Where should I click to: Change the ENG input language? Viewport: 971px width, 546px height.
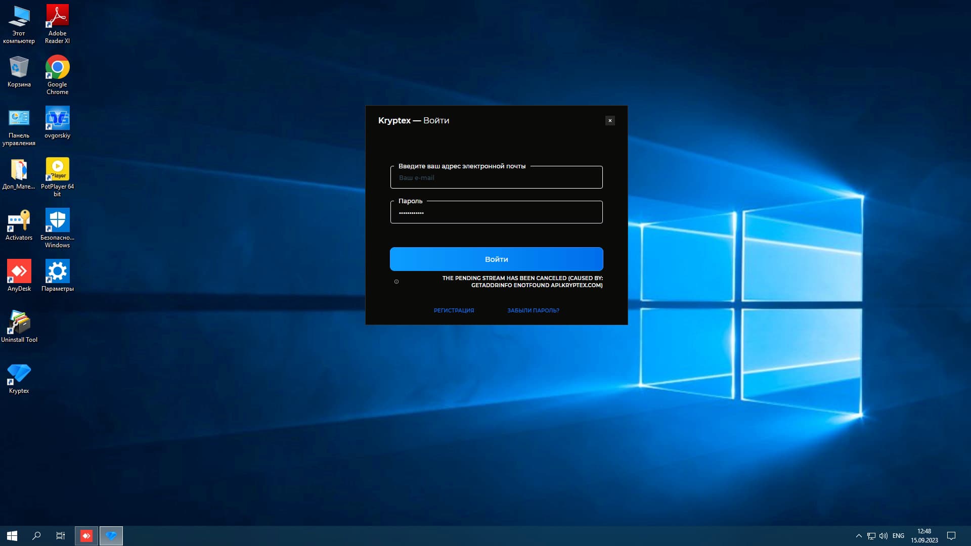(x=898, y=536)
